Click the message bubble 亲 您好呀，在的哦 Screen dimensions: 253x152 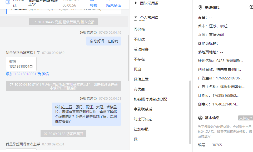pos(103,41)
